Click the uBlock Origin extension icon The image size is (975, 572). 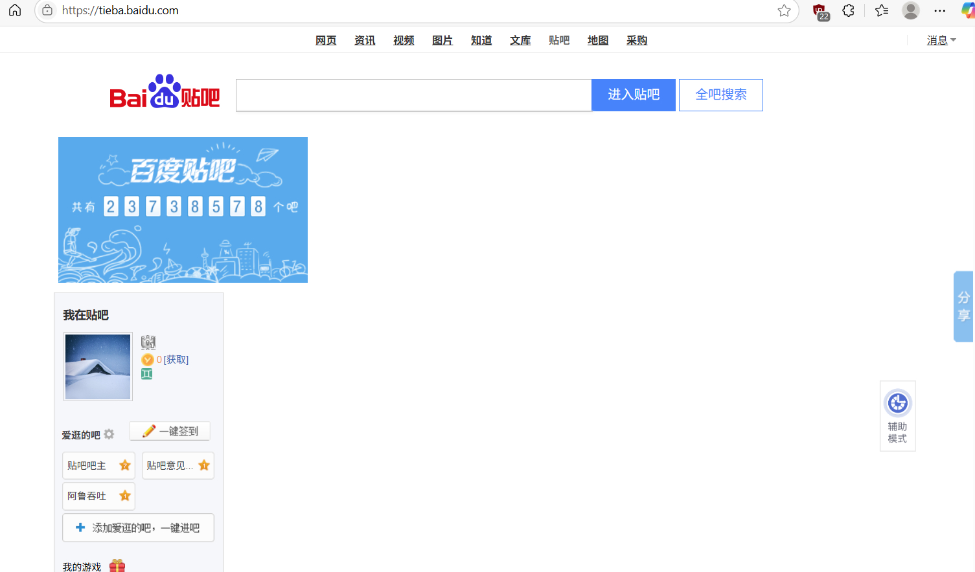tap(820, 11)
